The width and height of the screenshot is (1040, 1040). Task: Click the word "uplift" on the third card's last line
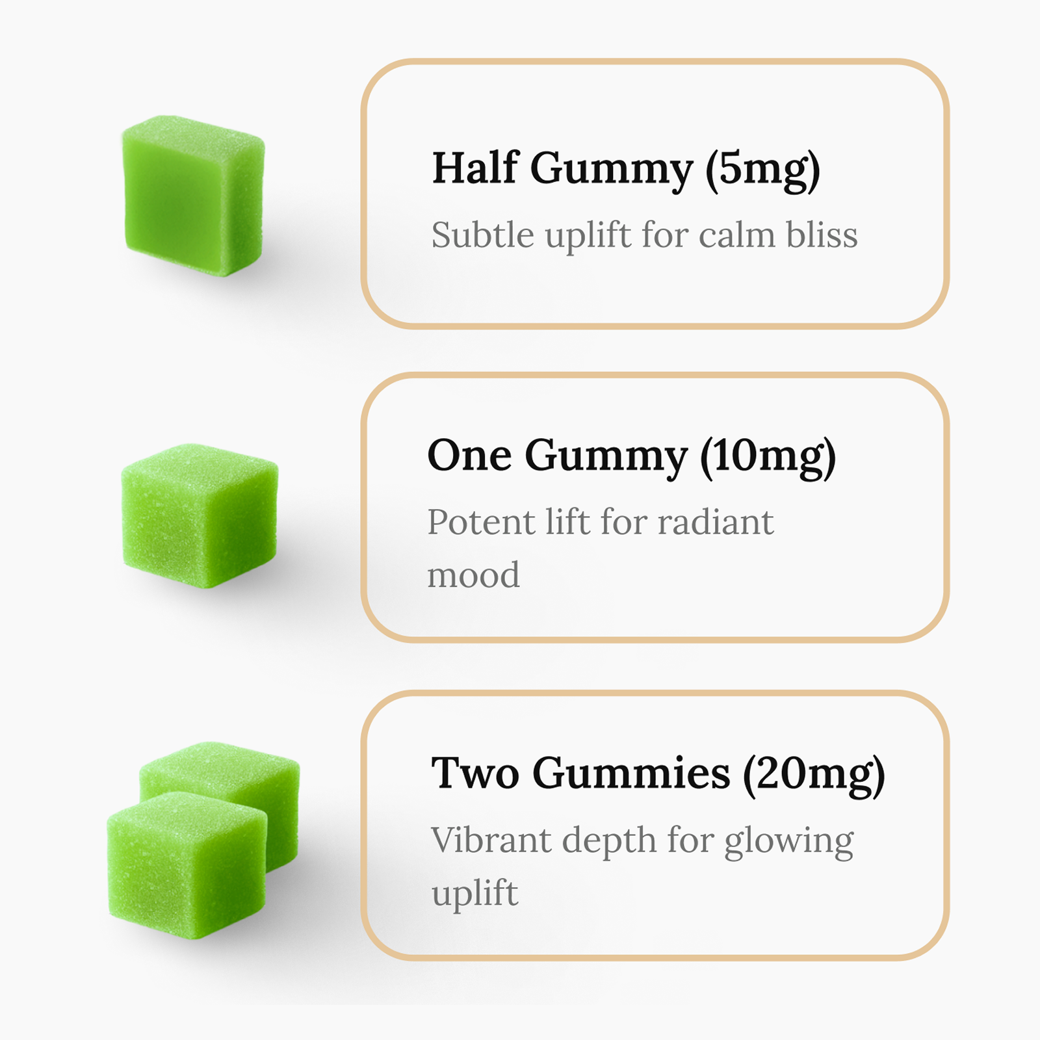coord(474,894)
